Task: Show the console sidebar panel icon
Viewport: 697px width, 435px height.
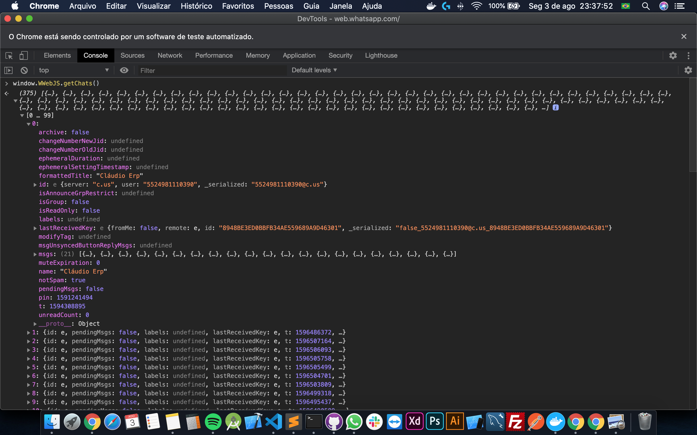Action: [x=8, y=70]
